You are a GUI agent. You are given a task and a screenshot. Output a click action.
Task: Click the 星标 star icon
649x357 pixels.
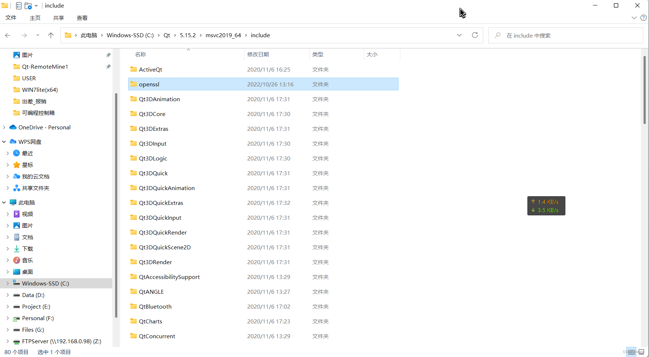(x=17, y=165)
